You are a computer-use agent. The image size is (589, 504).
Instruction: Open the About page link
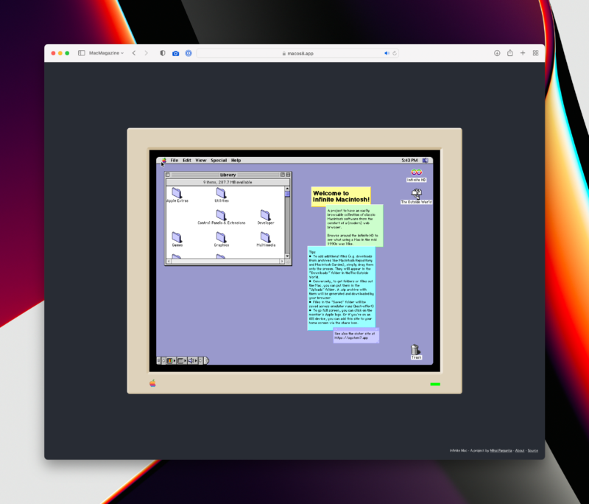point(520,451)
